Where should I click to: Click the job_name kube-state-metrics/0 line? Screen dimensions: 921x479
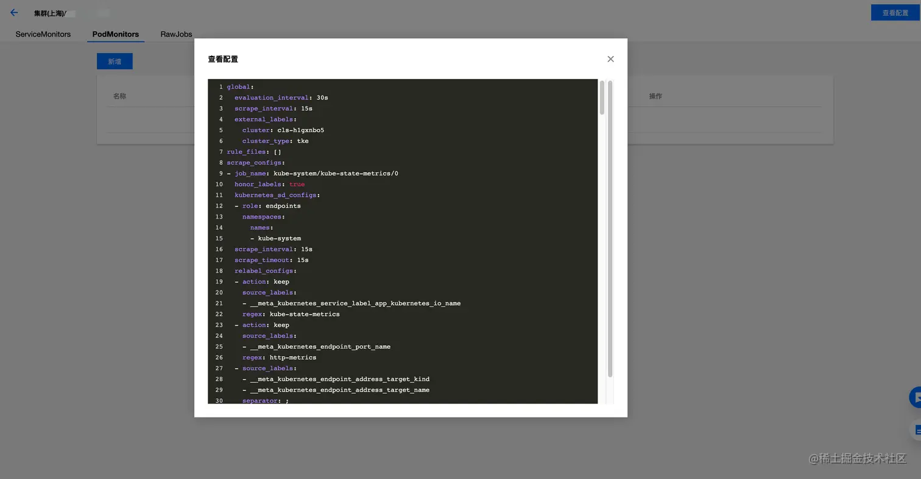312,173
